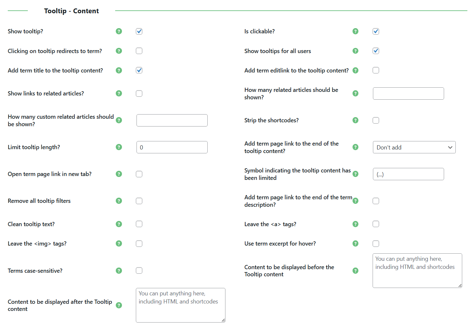
Task: Enable "Clicking on tooltip redirects to term?"
Action: coord(139,51)
